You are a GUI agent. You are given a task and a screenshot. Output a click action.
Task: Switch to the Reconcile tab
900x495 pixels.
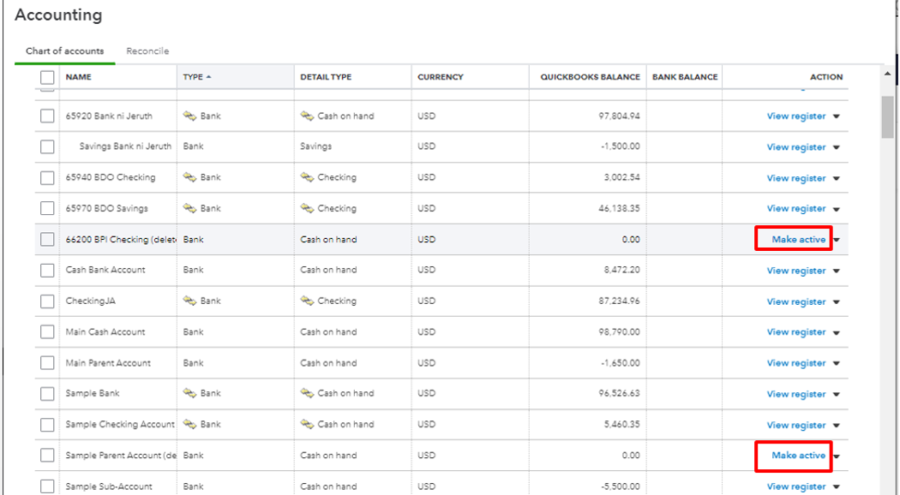click(x=147, y=51)
